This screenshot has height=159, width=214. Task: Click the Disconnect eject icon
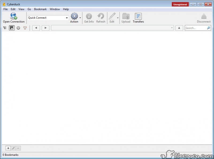click(x=204, y=16)
